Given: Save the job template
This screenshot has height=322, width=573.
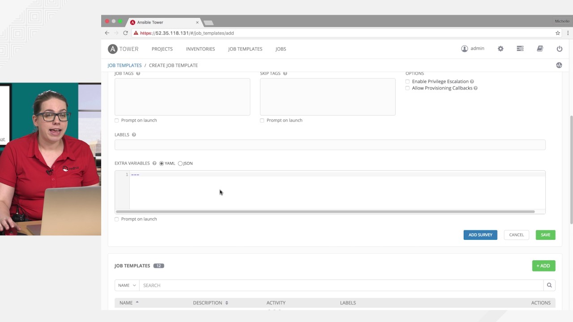Looking at the screenshot, I should coord(546,235).
